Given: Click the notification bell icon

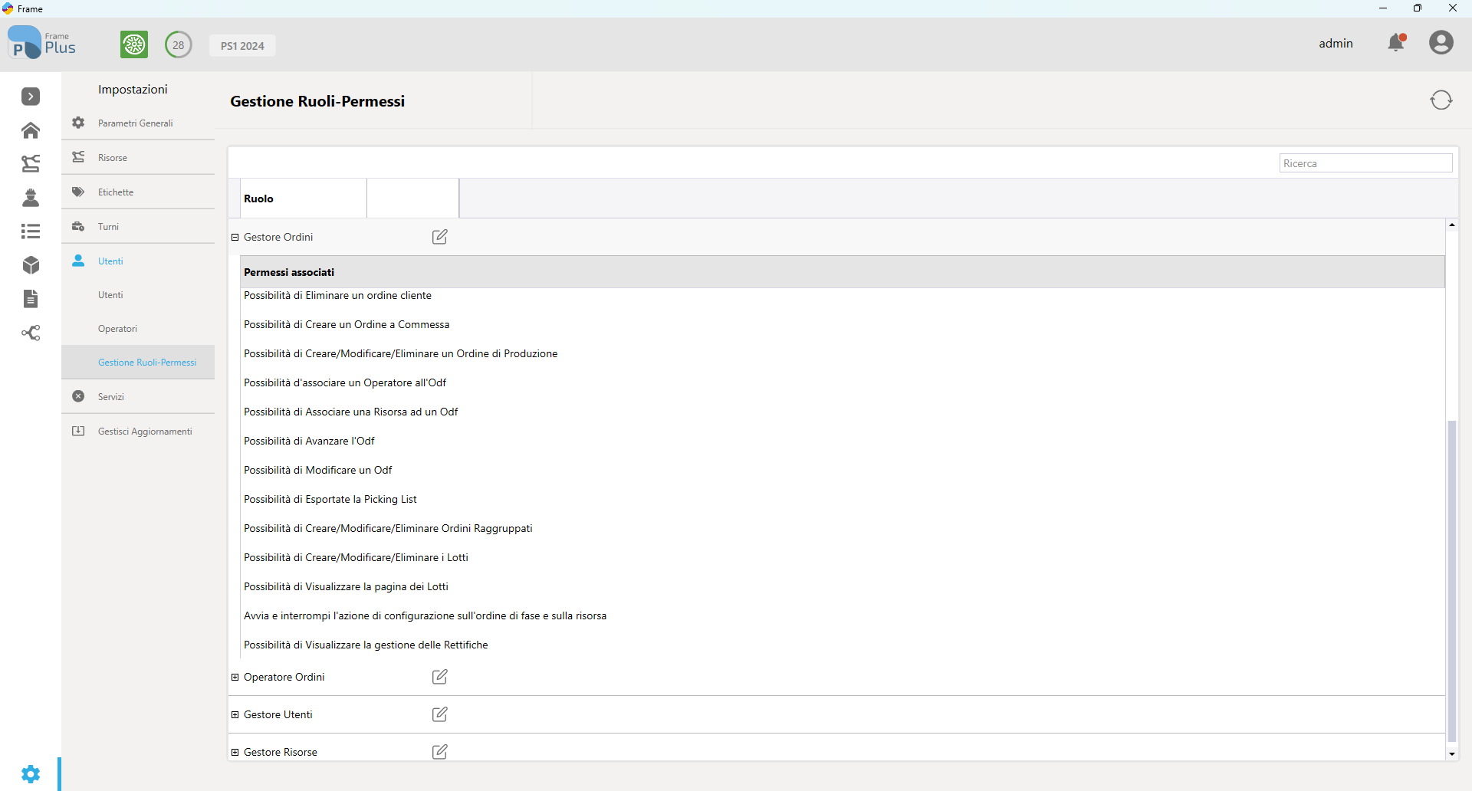Looking at the screenshot, I should point(1396,43).
